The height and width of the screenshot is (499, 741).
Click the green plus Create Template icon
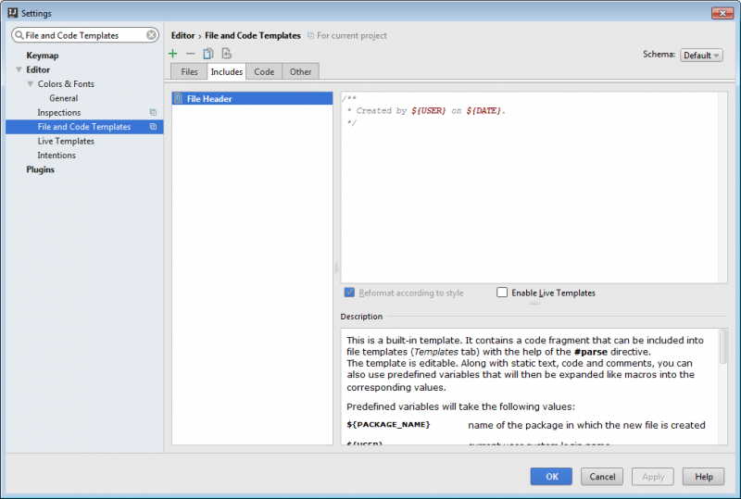173,54
